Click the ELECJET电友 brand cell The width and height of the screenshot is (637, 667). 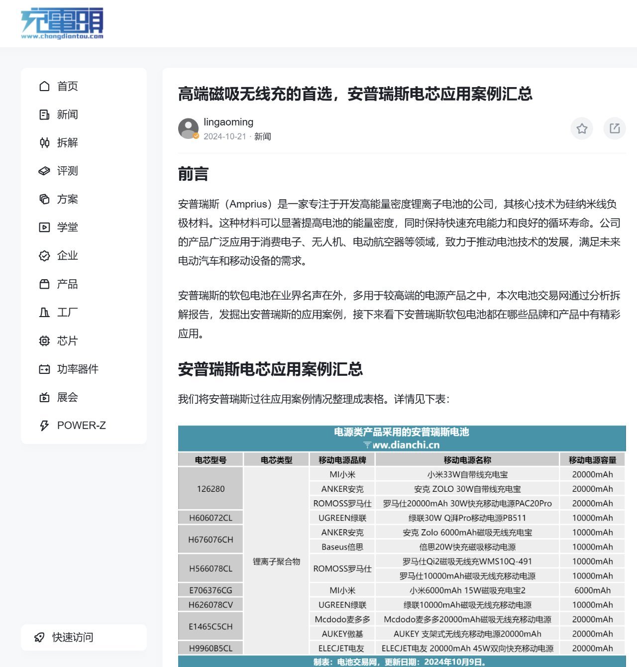pos(342,648)
